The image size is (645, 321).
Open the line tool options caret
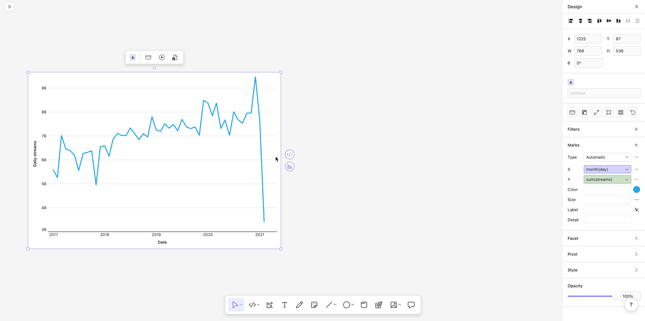(335, 305)
